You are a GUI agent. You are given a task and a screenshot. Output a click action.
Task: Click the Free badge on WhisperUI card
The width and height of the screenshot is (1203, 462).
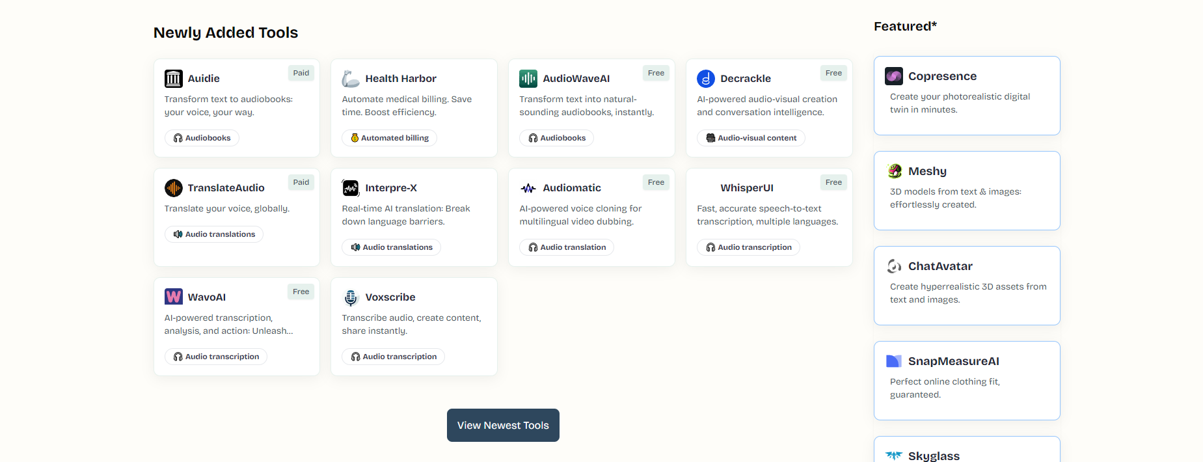click(x=833, y=182)
